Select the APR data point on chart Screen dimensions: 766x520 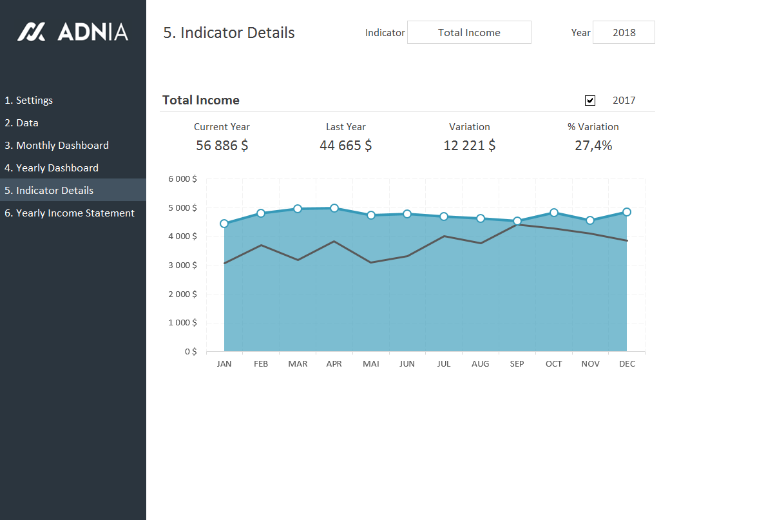pos(334,208)
